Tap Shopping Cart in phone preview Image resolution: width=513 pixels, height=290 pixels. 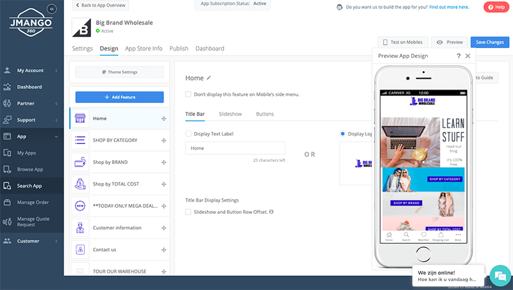pyautogui.click(x=441, y=236)
